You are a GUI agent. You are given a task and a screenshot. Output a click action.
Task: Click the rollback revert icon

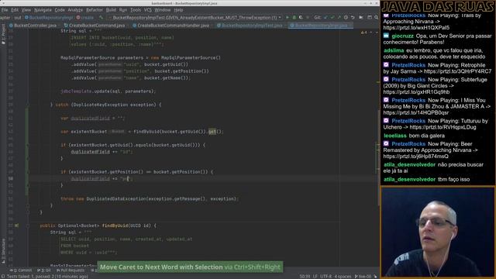[353, 17]
